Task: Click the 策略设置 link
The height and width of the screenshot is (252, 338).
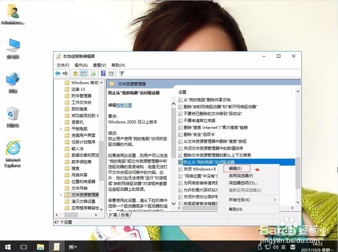Action: 124,105
